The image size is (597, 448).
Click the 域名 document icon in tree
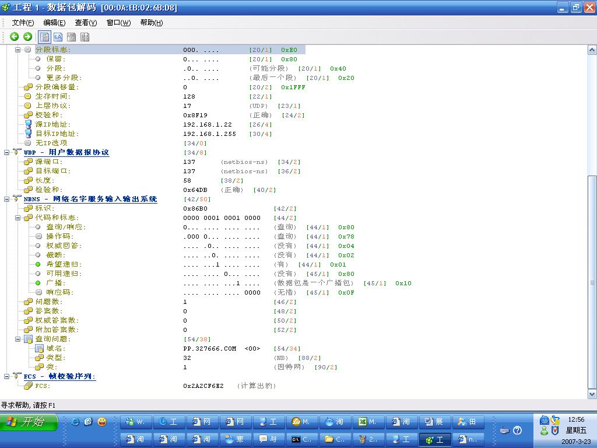pos(39,348)
